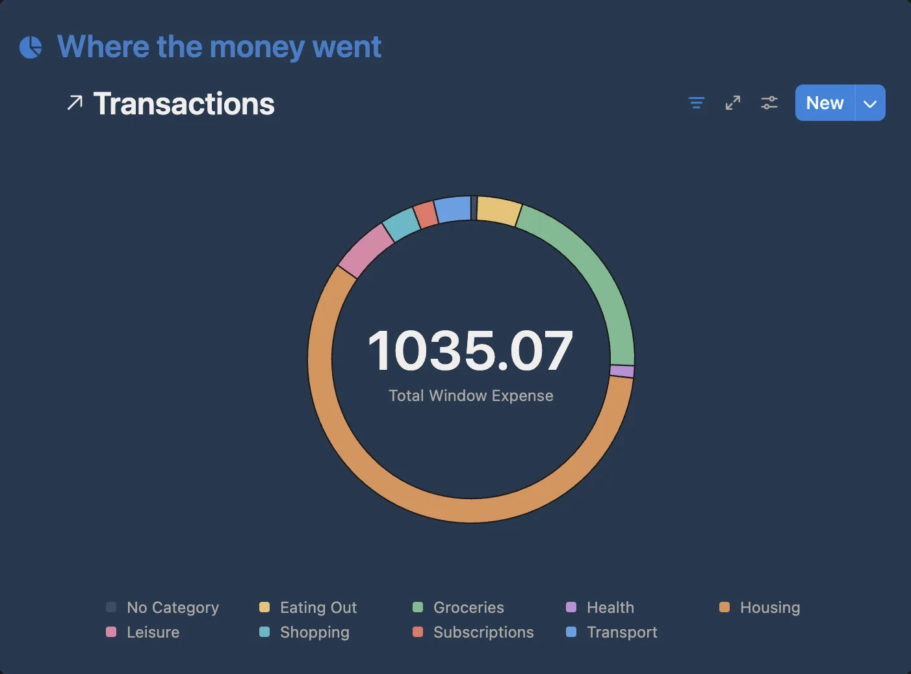Expand the chart with the fullscreen arrows icon
The image size is (911, 674).
[x=733, y=103]
